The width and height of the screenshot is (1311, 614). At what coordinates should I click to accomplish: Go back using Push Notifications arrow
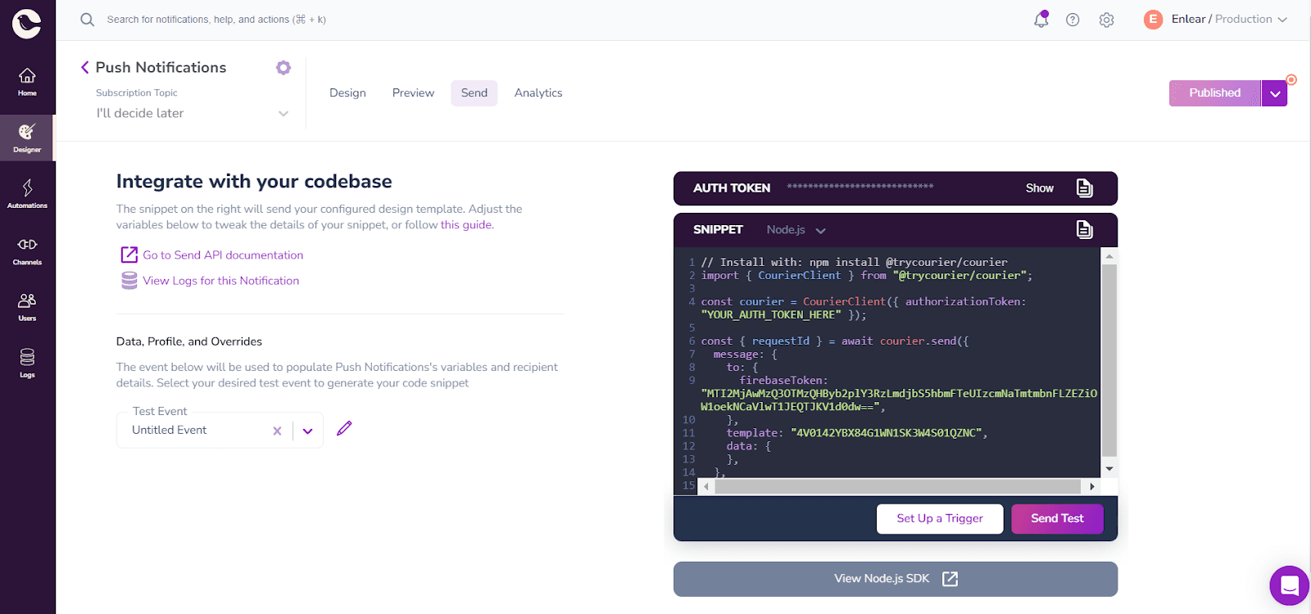coord(84,67)
